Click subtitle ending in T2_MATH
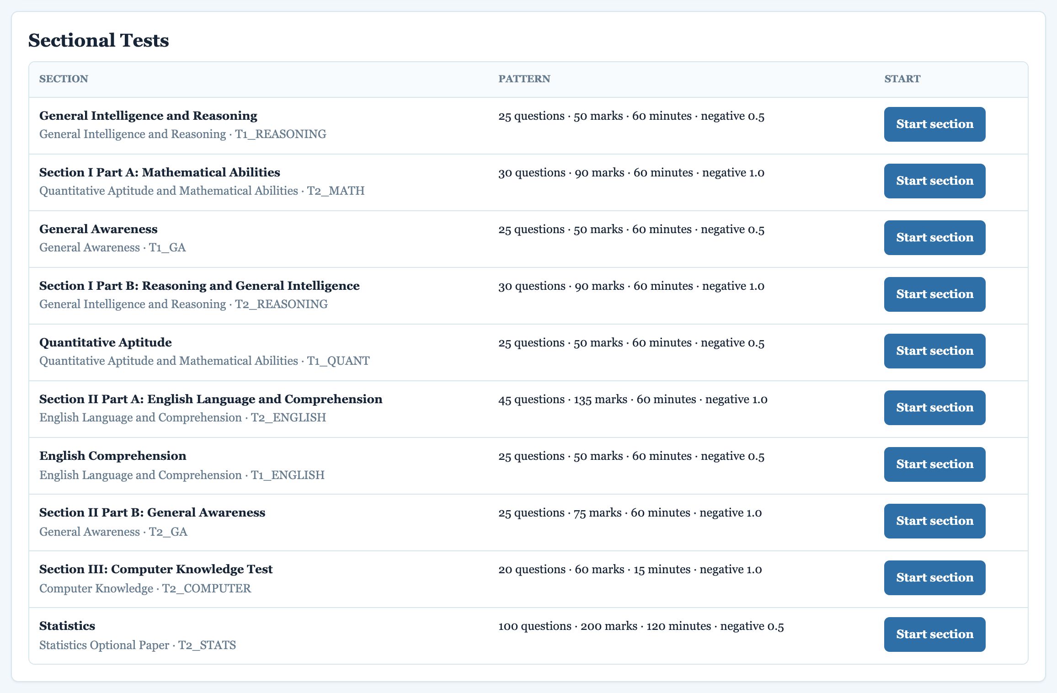This screenshot has width=1057, height=693. (202, 191)
